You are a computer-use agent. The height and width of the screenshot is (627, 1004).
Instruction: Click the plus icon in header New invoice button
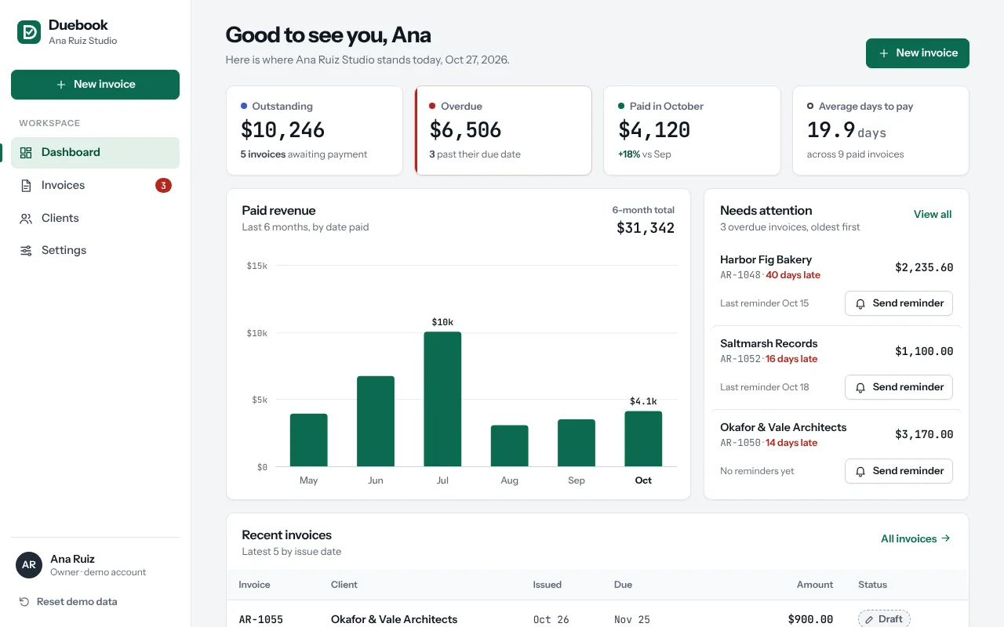pyautogui.click(x=884, y=53)
